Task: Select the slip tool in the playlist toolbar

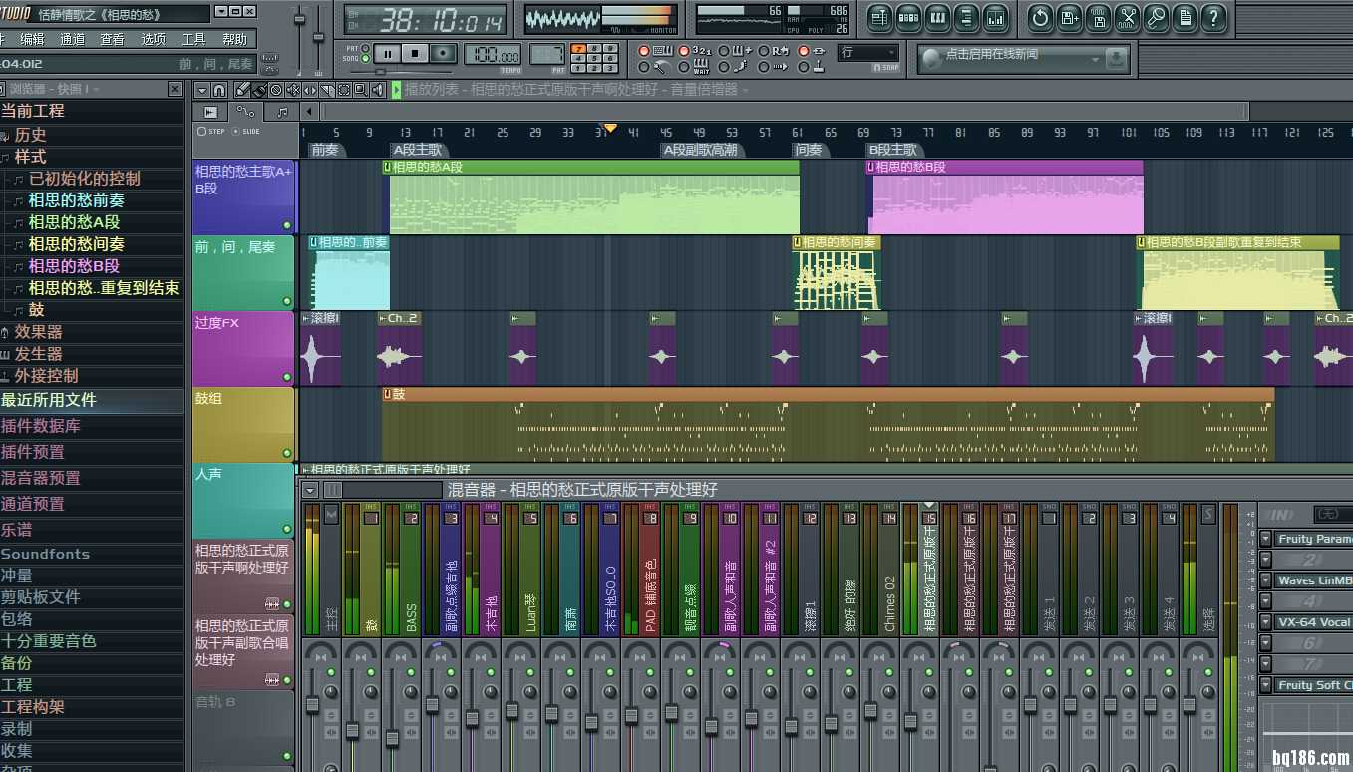Action: click(x=310, y=90)
